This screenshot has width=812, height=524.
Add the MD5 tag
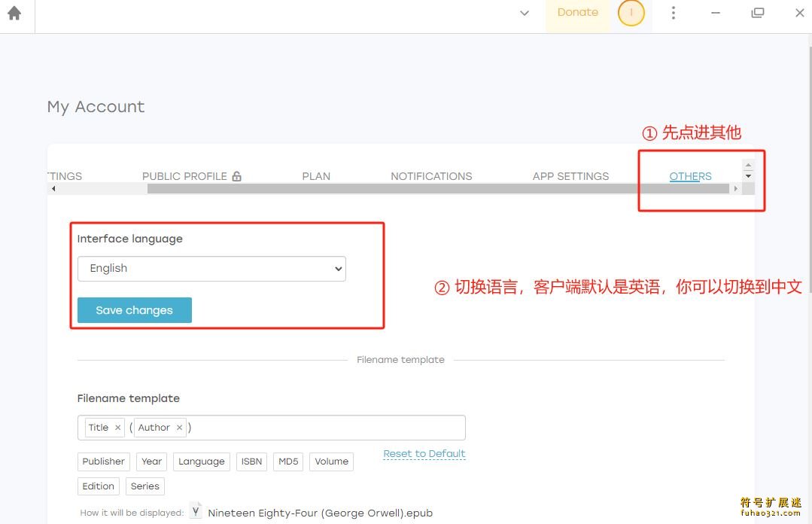288,462
